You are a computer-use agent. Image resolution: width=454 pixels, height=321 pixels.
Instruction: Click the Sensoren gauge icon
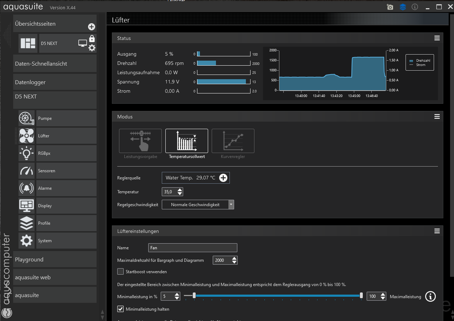26,170
